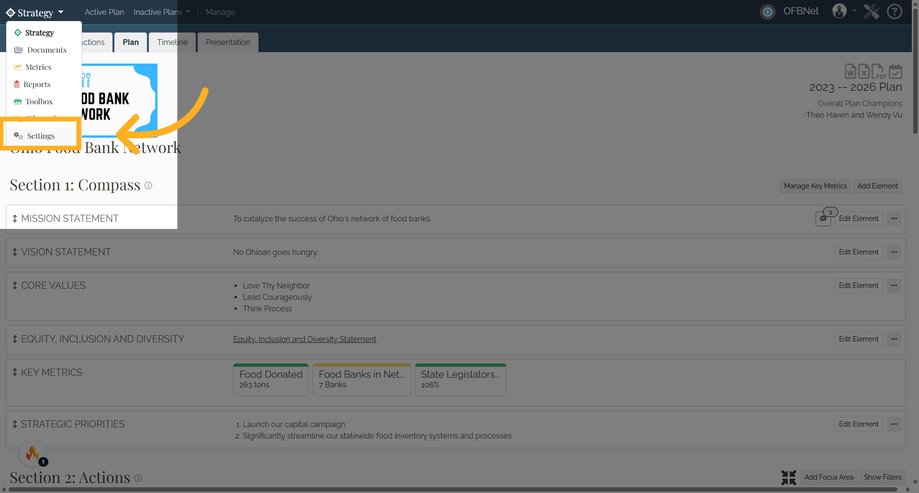The image size is (919, 493).
Task: Click the Manage Key Metrics button
Action: pyautogui.click(x=815, y=186)
